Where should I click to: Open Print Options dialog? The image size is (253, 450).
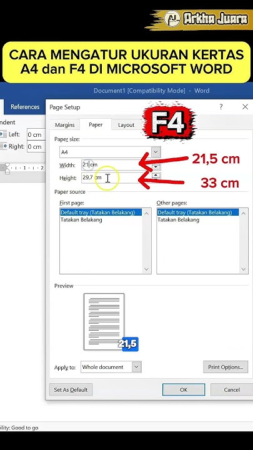pyautogui.click(x=226, y=367)
